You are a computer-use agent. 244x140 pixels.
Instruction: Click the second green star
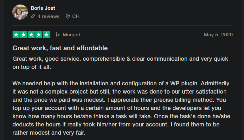point(24,34)
